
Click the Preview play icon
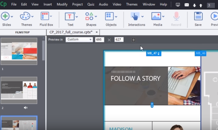[214, 16]
